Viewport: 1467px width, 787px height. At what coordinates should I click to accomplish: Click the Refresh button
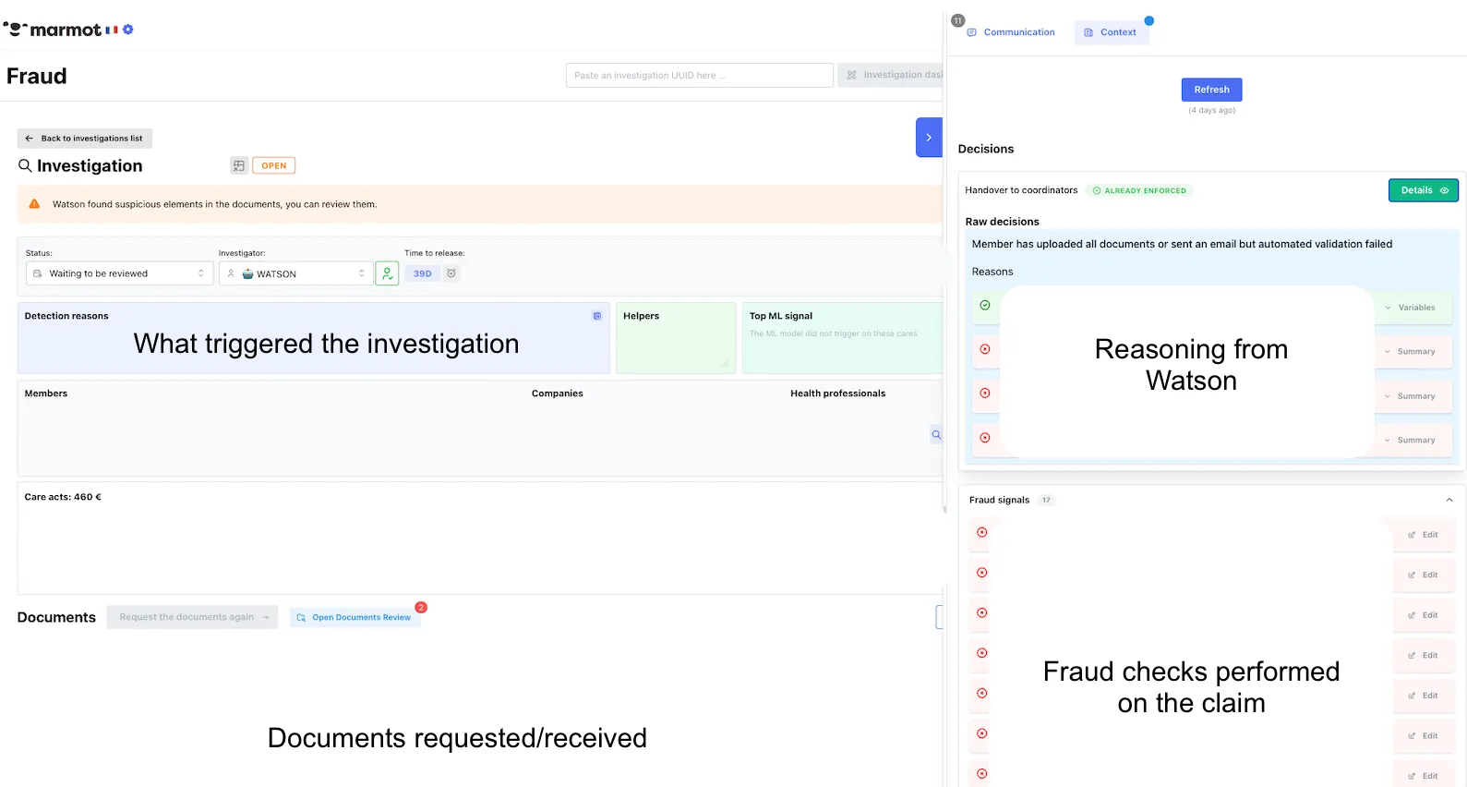[1212, 90]
